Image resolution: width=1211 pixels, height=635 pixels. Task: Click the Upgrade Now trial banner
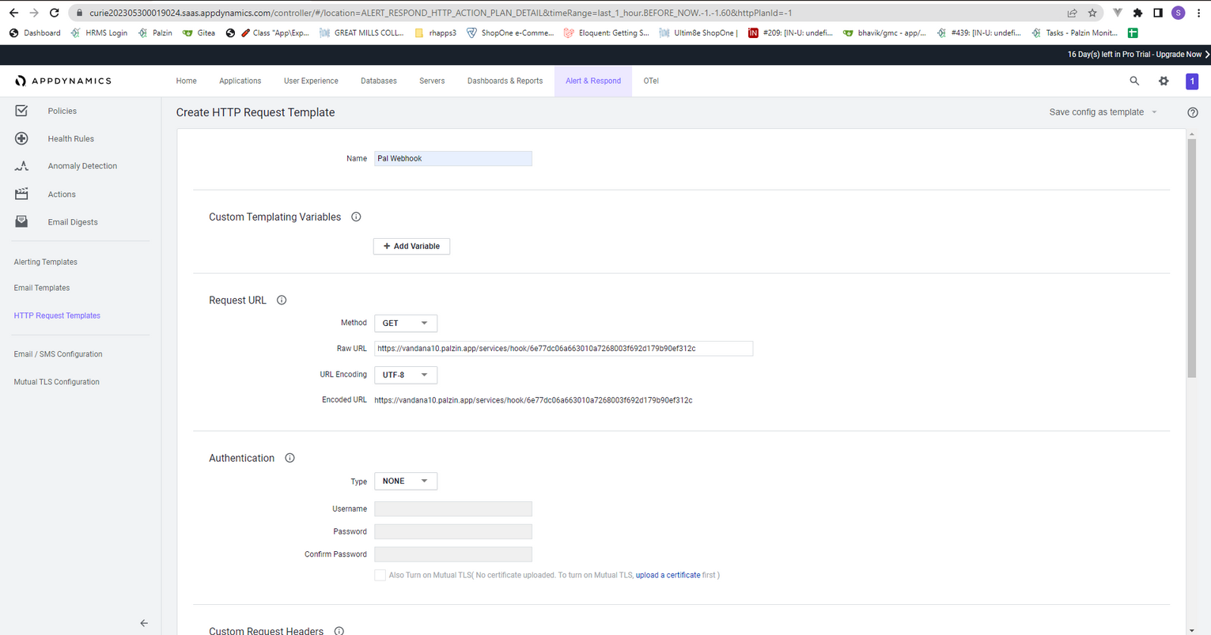pyautogui.click(x=1137, y=55)
